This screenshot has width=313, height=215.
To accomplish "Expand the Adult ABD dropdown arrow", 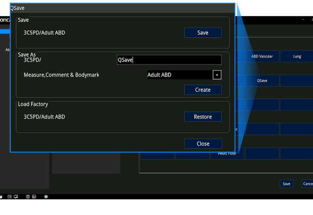I will 217,75.
